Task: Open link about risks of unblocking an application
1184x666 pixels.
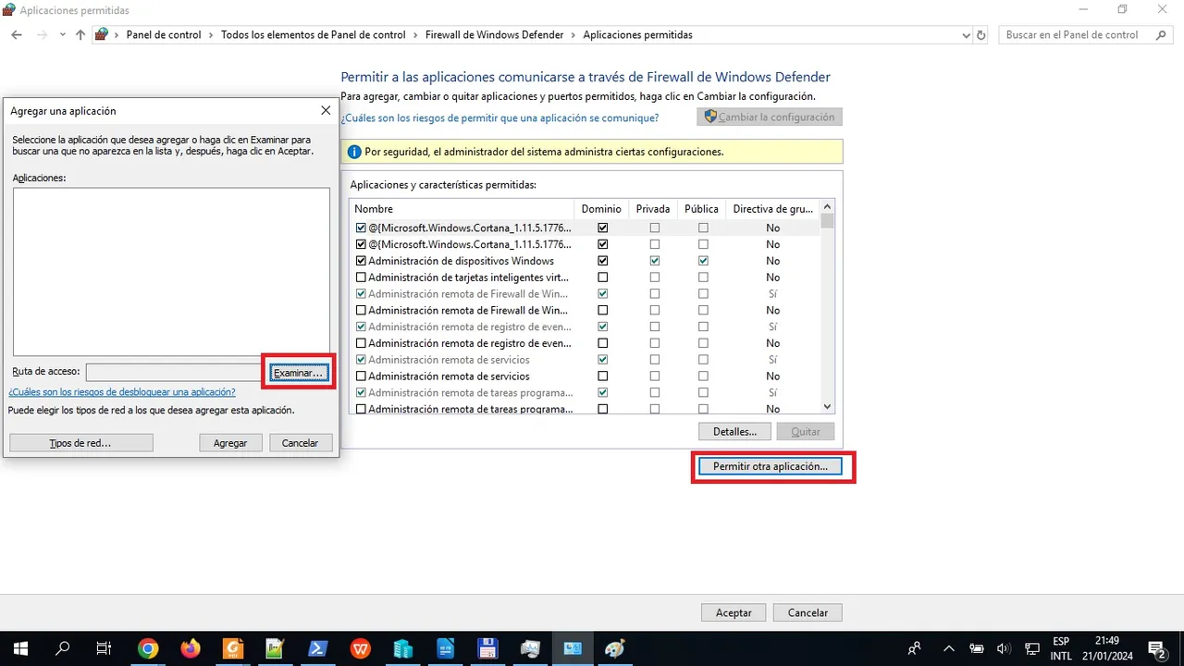Action: [122, 392]
